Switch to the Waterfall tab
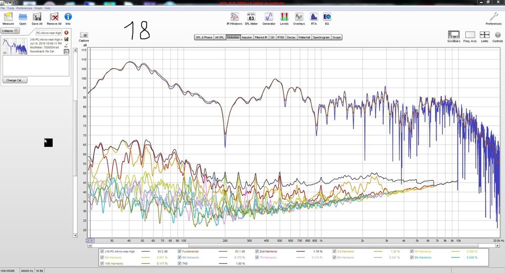The width and height of the screenshot is (505, 273). (304, 37)
